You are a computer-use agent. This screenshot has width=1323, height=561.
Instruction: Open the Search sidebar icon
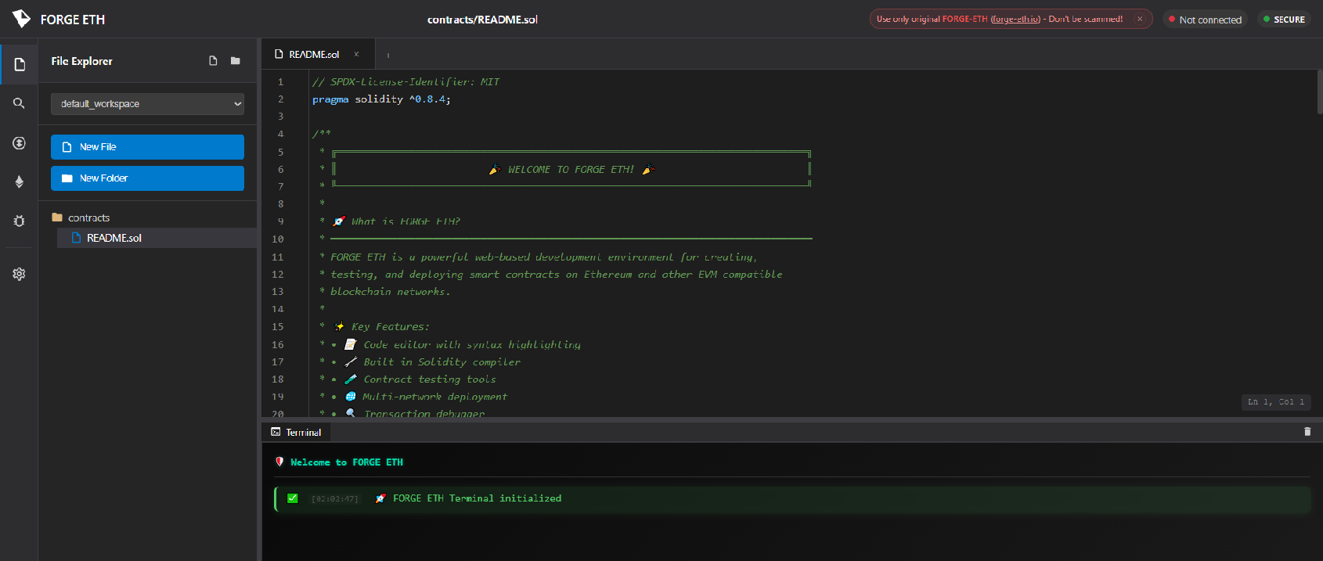point(19,103)
